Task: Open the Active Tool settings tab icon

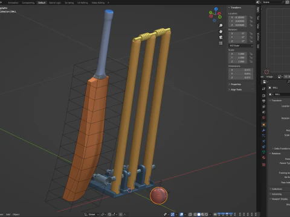Action: [263, 89]
